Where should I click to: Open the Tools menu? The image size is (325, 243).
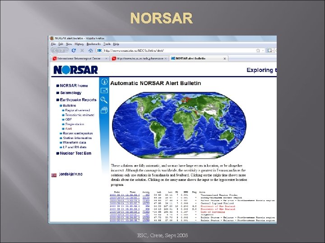107,44
